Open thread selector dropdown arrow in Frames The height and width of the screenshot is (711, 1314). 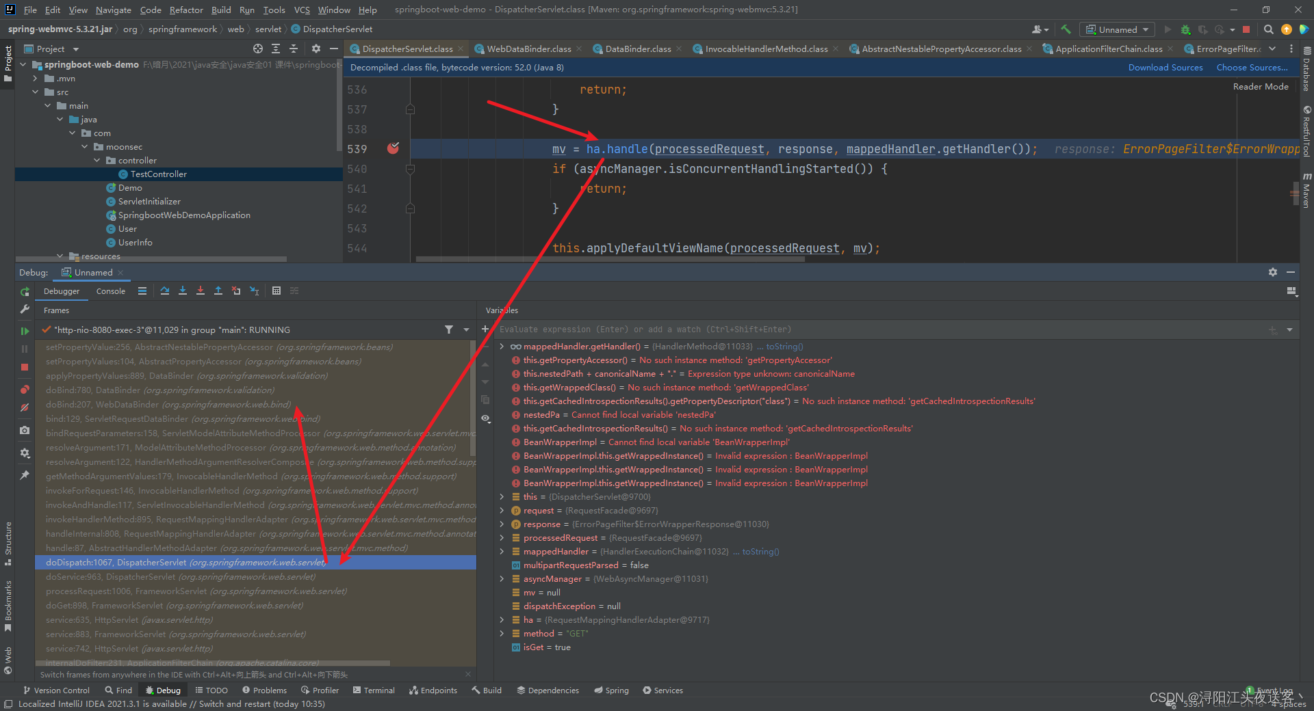pos(467,330)
